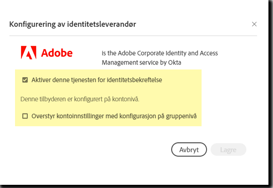273x188 pixels.
Task: Click the 'Overstyr kontoinnstillinger med konfigurasjon' label text
Action: (x=114, y=116)
